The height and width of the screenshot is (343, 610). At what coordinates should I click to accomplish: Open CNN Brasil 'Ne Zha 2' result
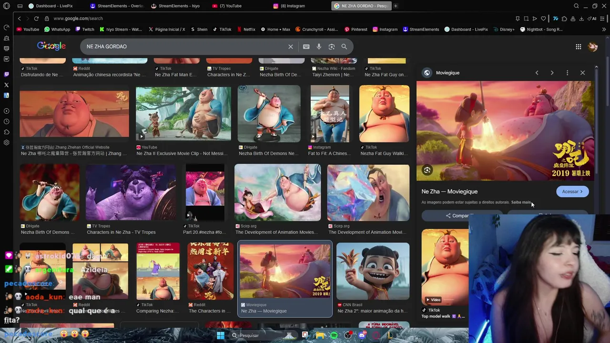[373, 271]
